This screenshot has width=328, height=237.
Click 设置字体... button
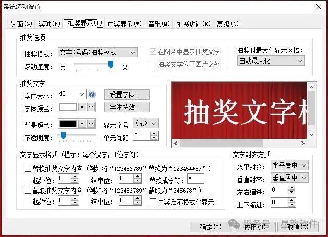point(127,94)
